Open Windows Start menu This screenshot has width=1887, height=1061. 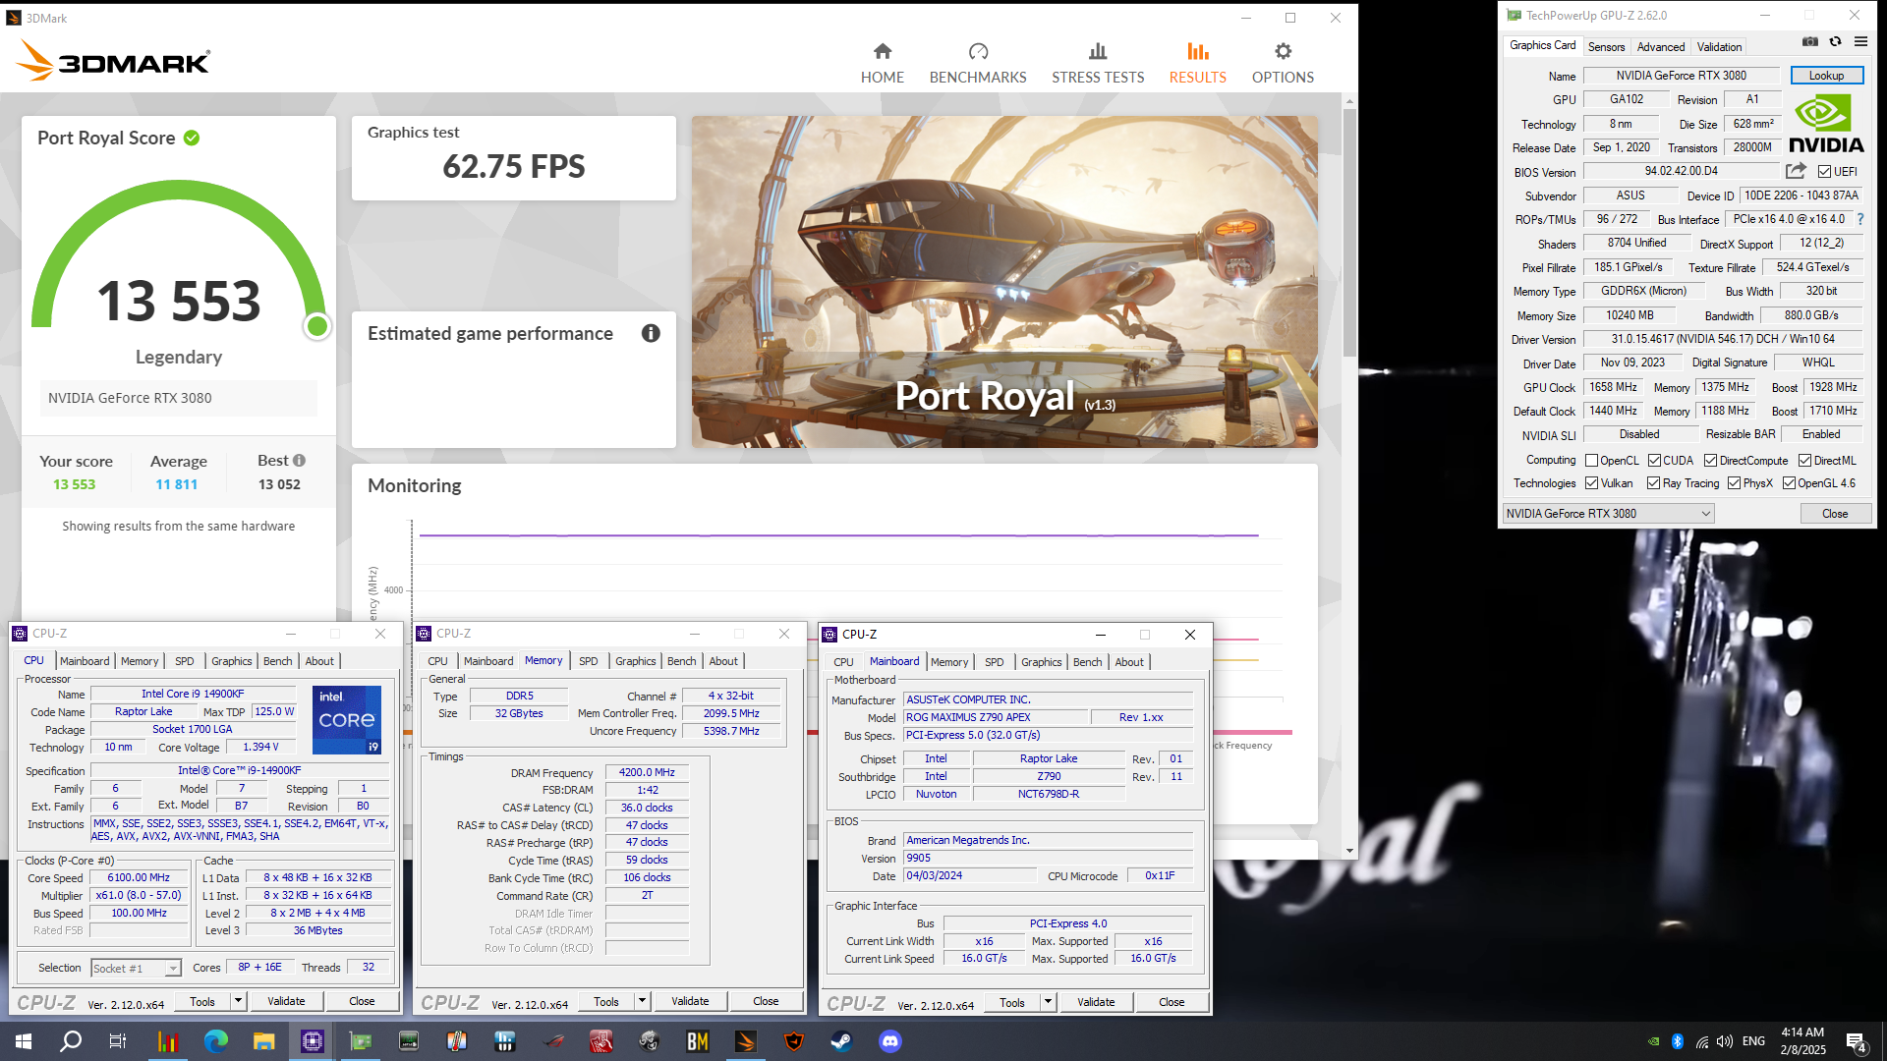pos(24,1041)
